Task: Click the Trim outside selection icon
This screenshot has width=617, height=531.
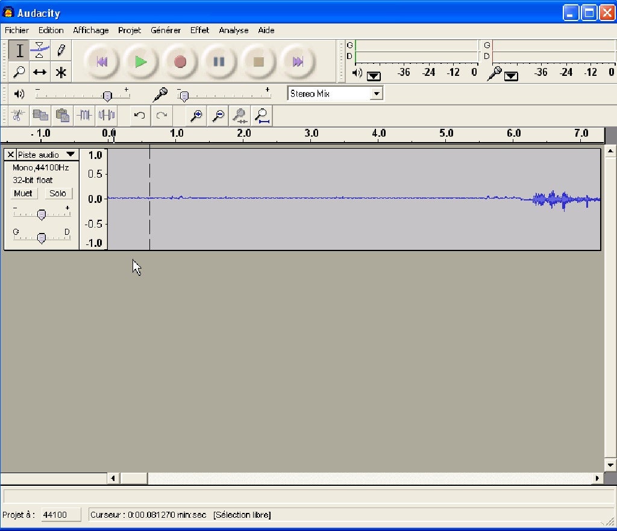Action: coord(84,115)
